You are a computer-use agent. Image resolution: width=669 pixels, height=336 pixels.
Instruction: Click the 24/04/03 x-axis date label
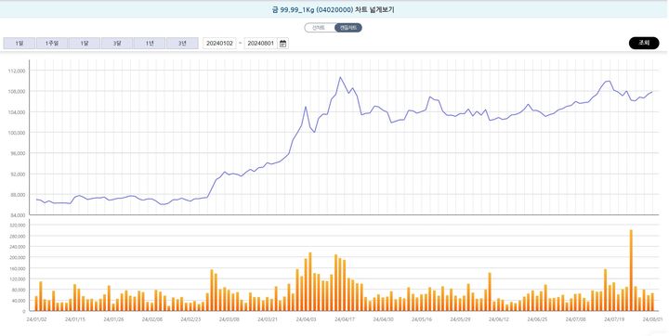[307, 319]
